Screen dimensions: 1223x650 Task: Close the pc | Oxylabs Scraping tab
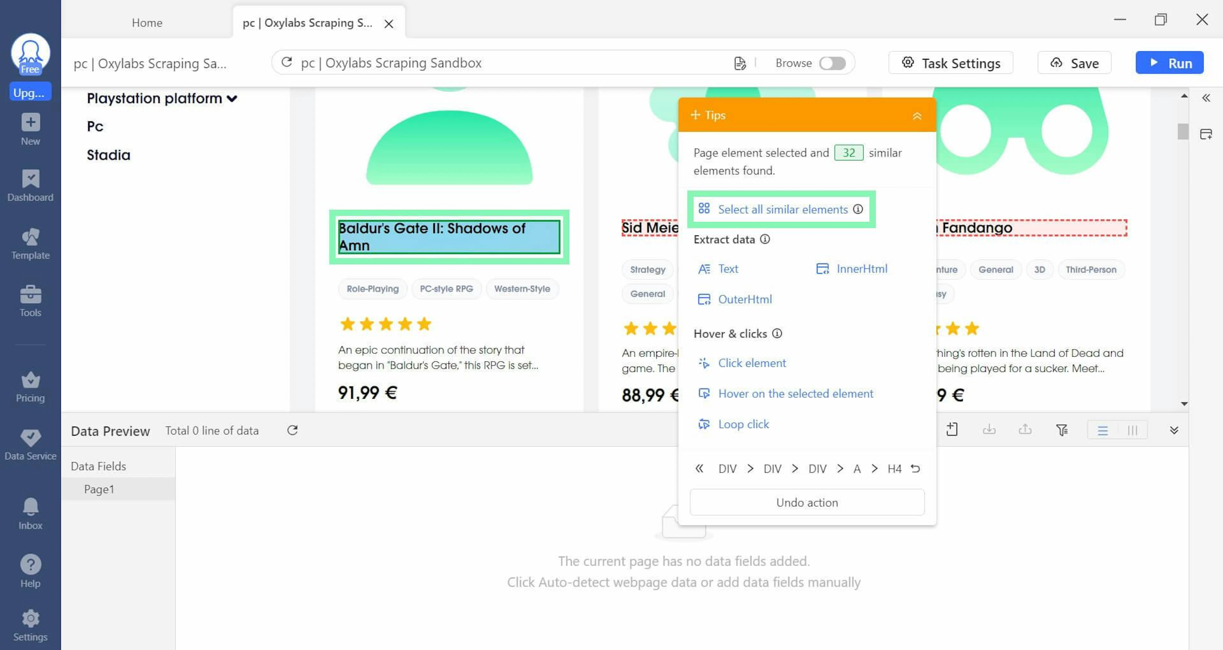389,23
